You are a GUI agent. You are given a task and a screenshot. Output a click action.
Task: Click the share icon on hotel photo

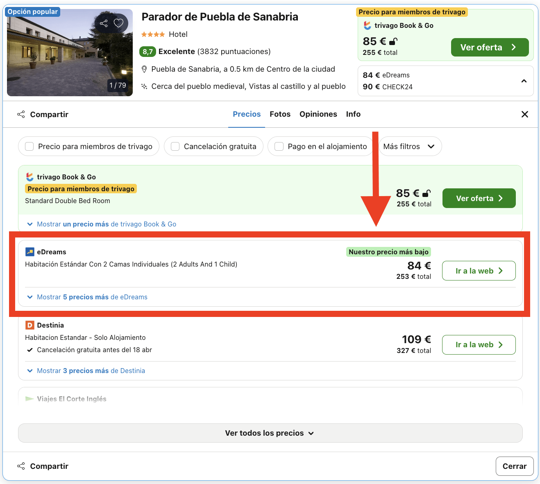point(104,23)
